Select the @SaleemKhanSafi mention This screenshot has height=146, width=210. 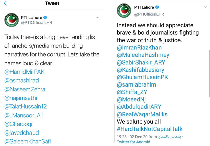click(28, 141)
